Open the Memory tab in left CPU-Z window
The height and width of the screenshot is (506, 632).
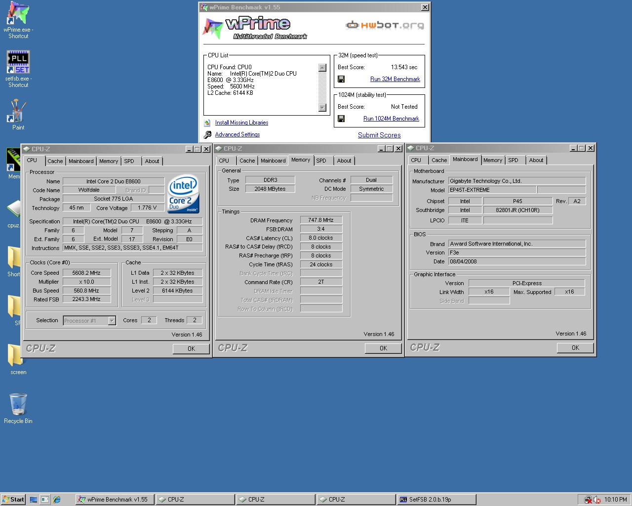pyautogui.click(x=109, y=161)
